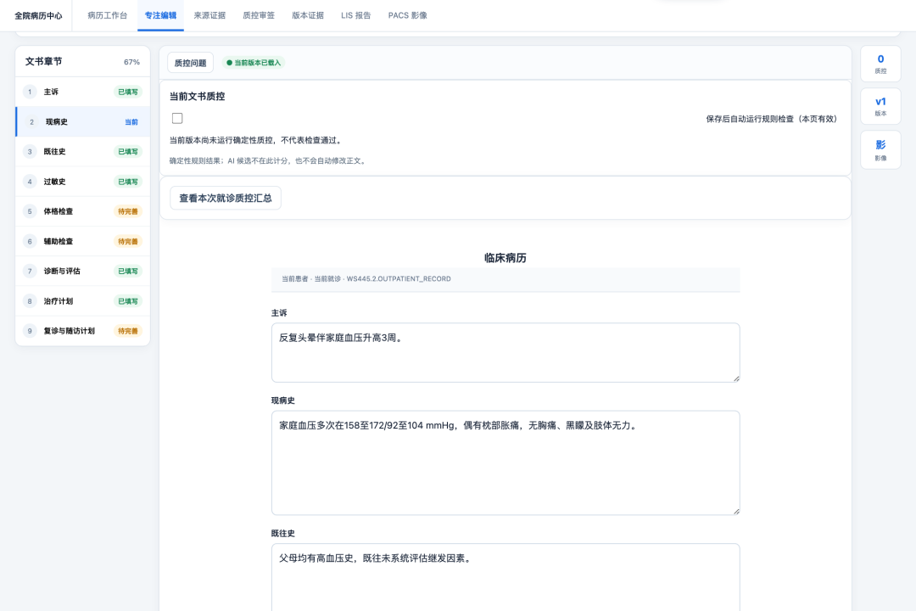The height and width of the screenshot is (611, 916).
Task: Click the 当前版本已载入 status badge
Action: coord(254,63)
